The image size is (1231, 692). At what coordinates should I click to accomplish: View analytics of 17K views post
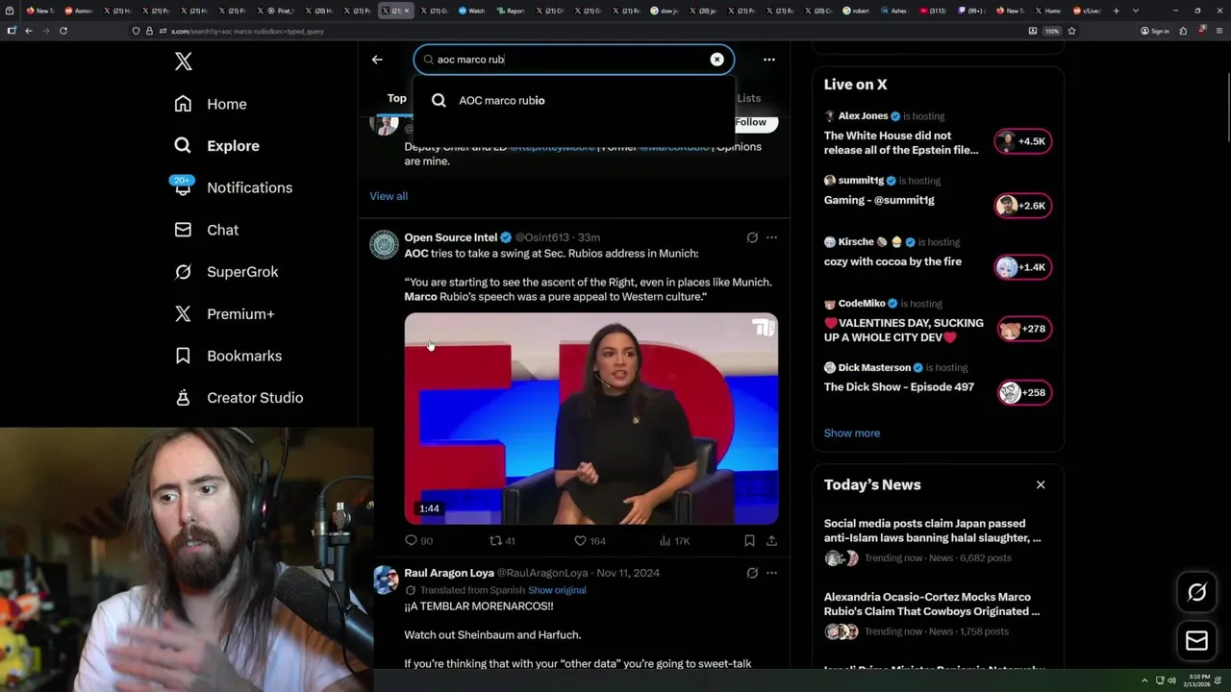click(x=674, y=541)
